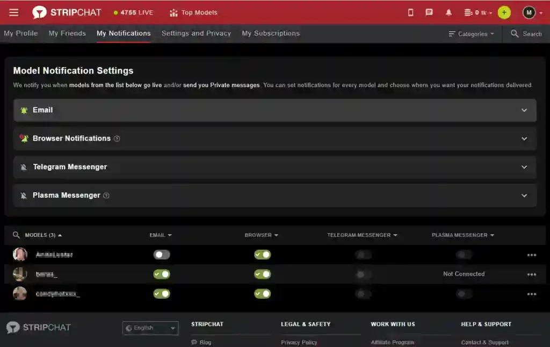The image size is (550, 347).
Task: Open My Subscriptions tab
Action: 271,33
